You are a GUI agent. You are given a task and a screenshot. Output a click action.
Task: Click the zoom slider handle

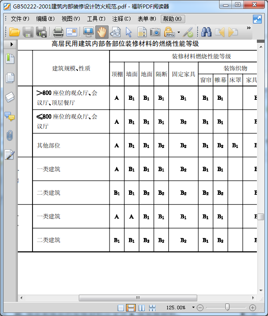tap(227, 307)
